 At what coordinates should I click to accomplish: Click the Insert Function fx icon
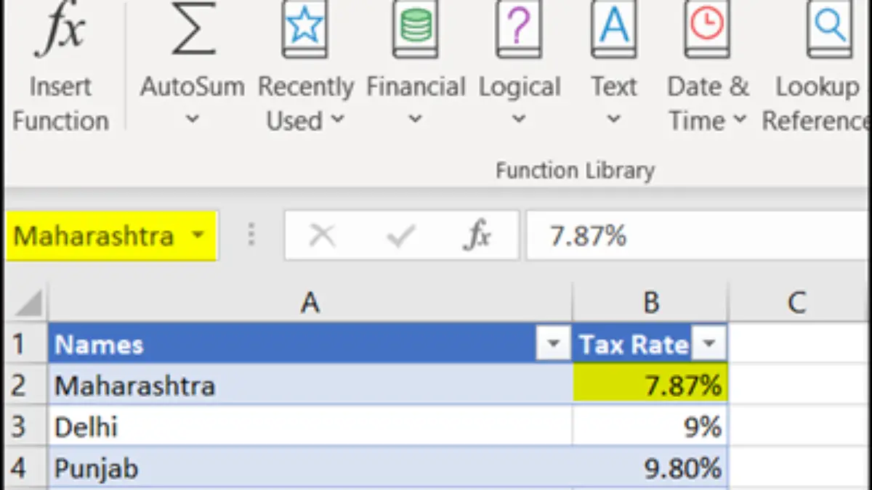[60, 30]
